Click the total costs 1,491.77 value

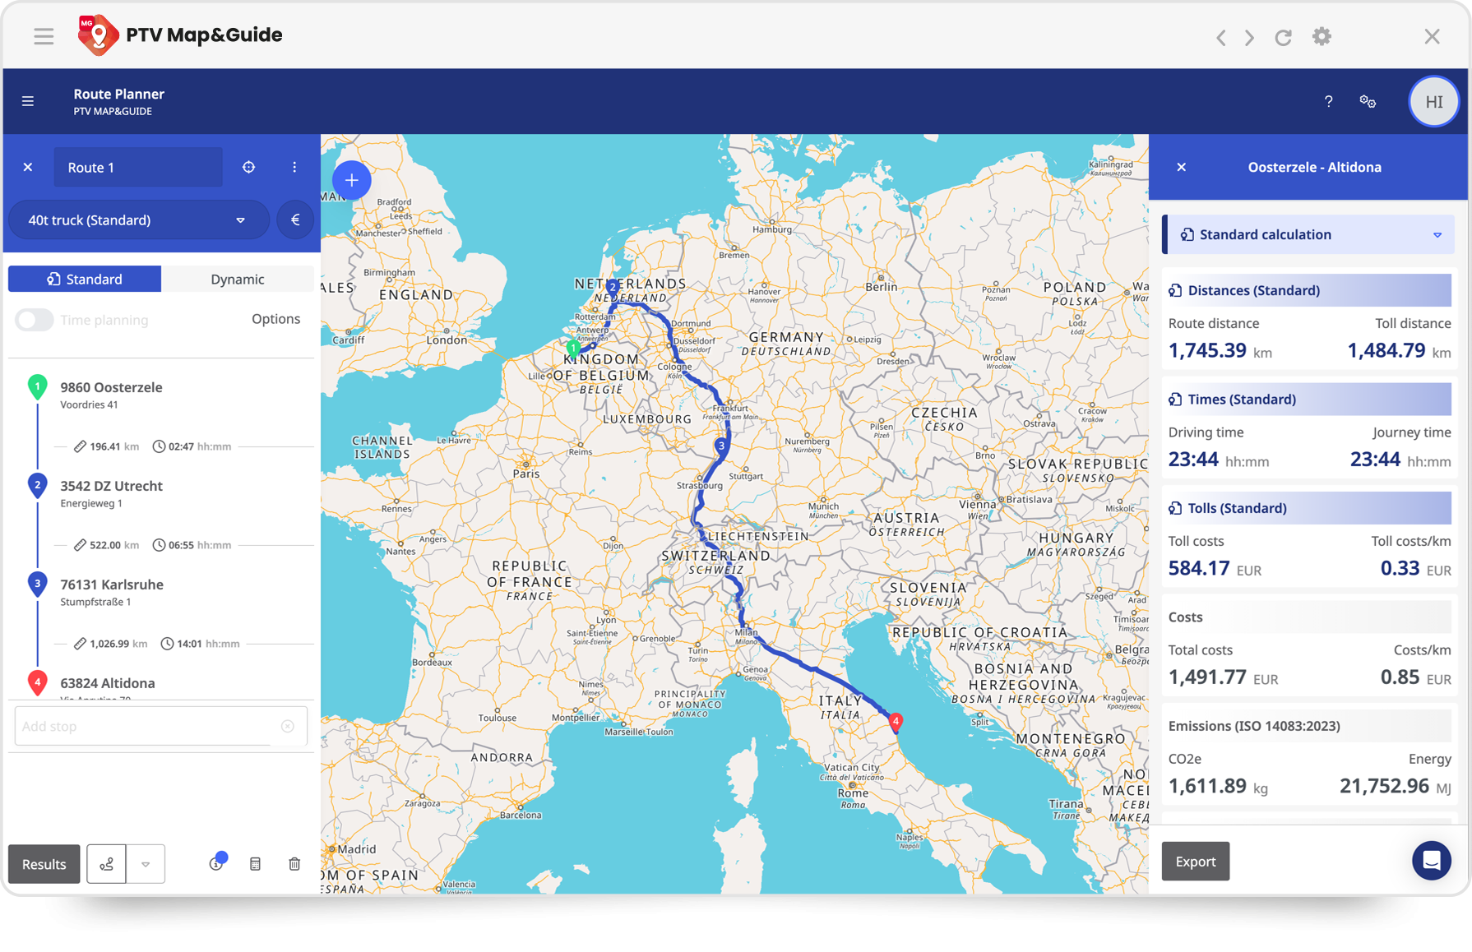point(1207,677)
